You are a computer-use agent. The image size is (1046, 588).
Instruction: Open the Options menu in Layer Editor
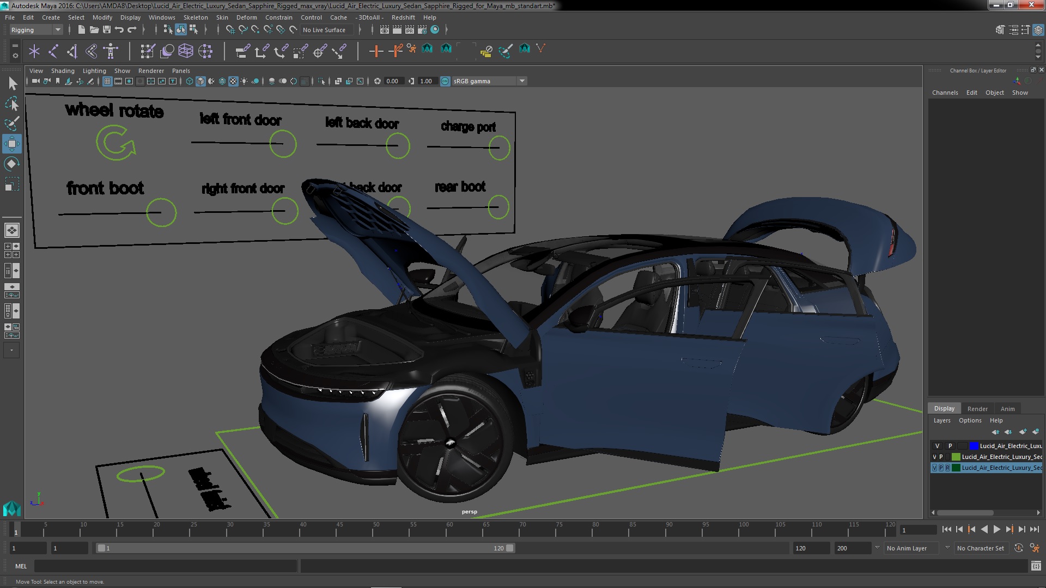pyautogui.click(x=970, y=420)
